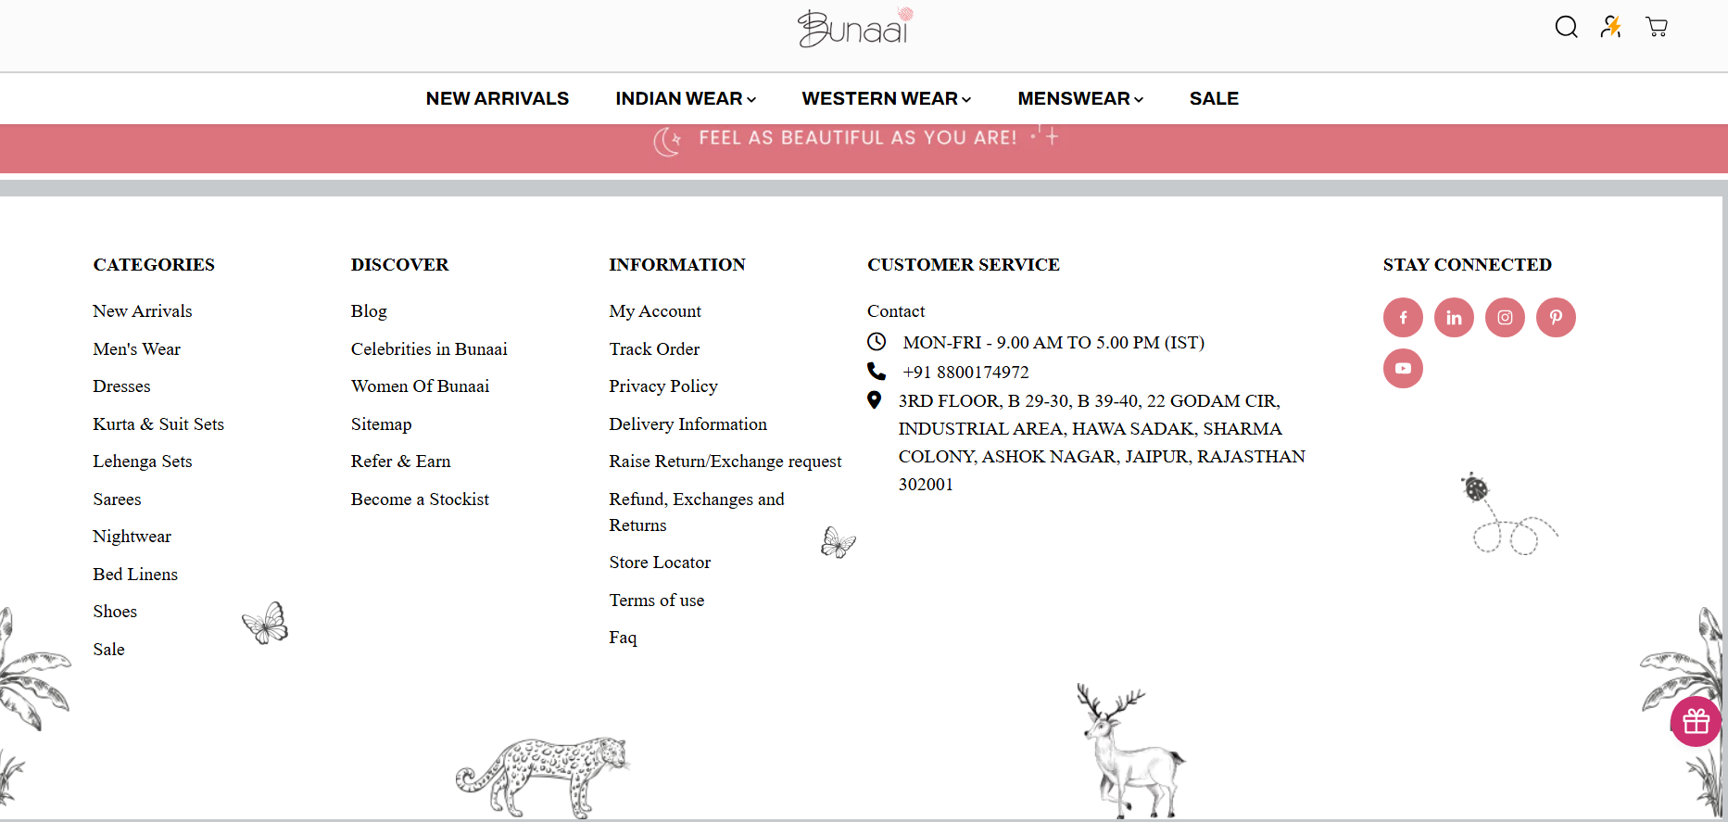Image resolution: width=1728 pixels, height=822 pixels.
Task: Open the Faq link
Action: (623, 638)
